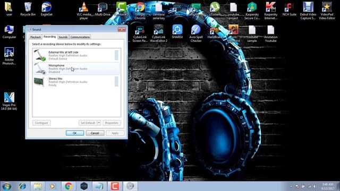Launch the uTorrent desktop shortcut
Image resolution: width=340 pixels, height=191 pixels.
(215, 9)
